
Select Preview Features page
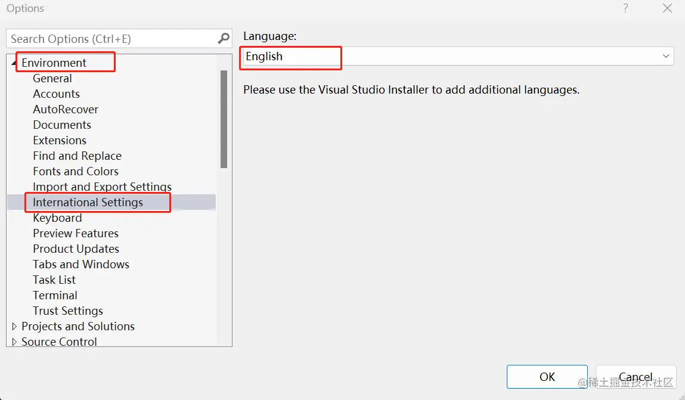coord(76,233)
